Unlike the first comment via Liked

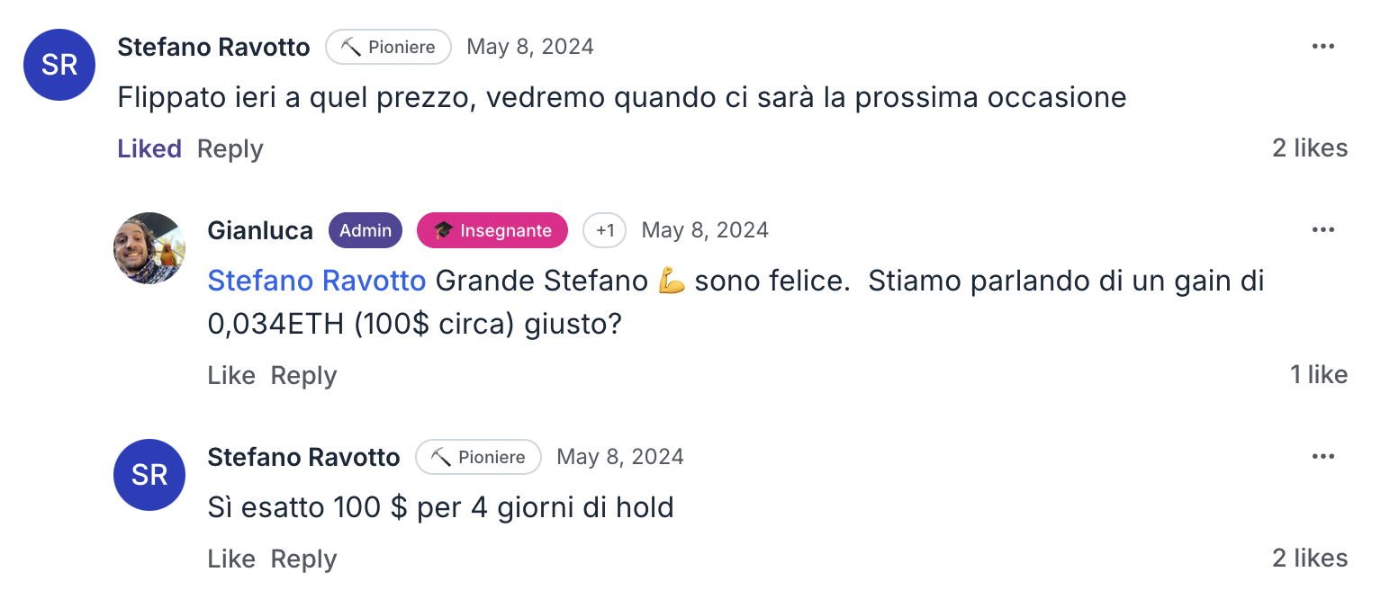click(149, 148)
